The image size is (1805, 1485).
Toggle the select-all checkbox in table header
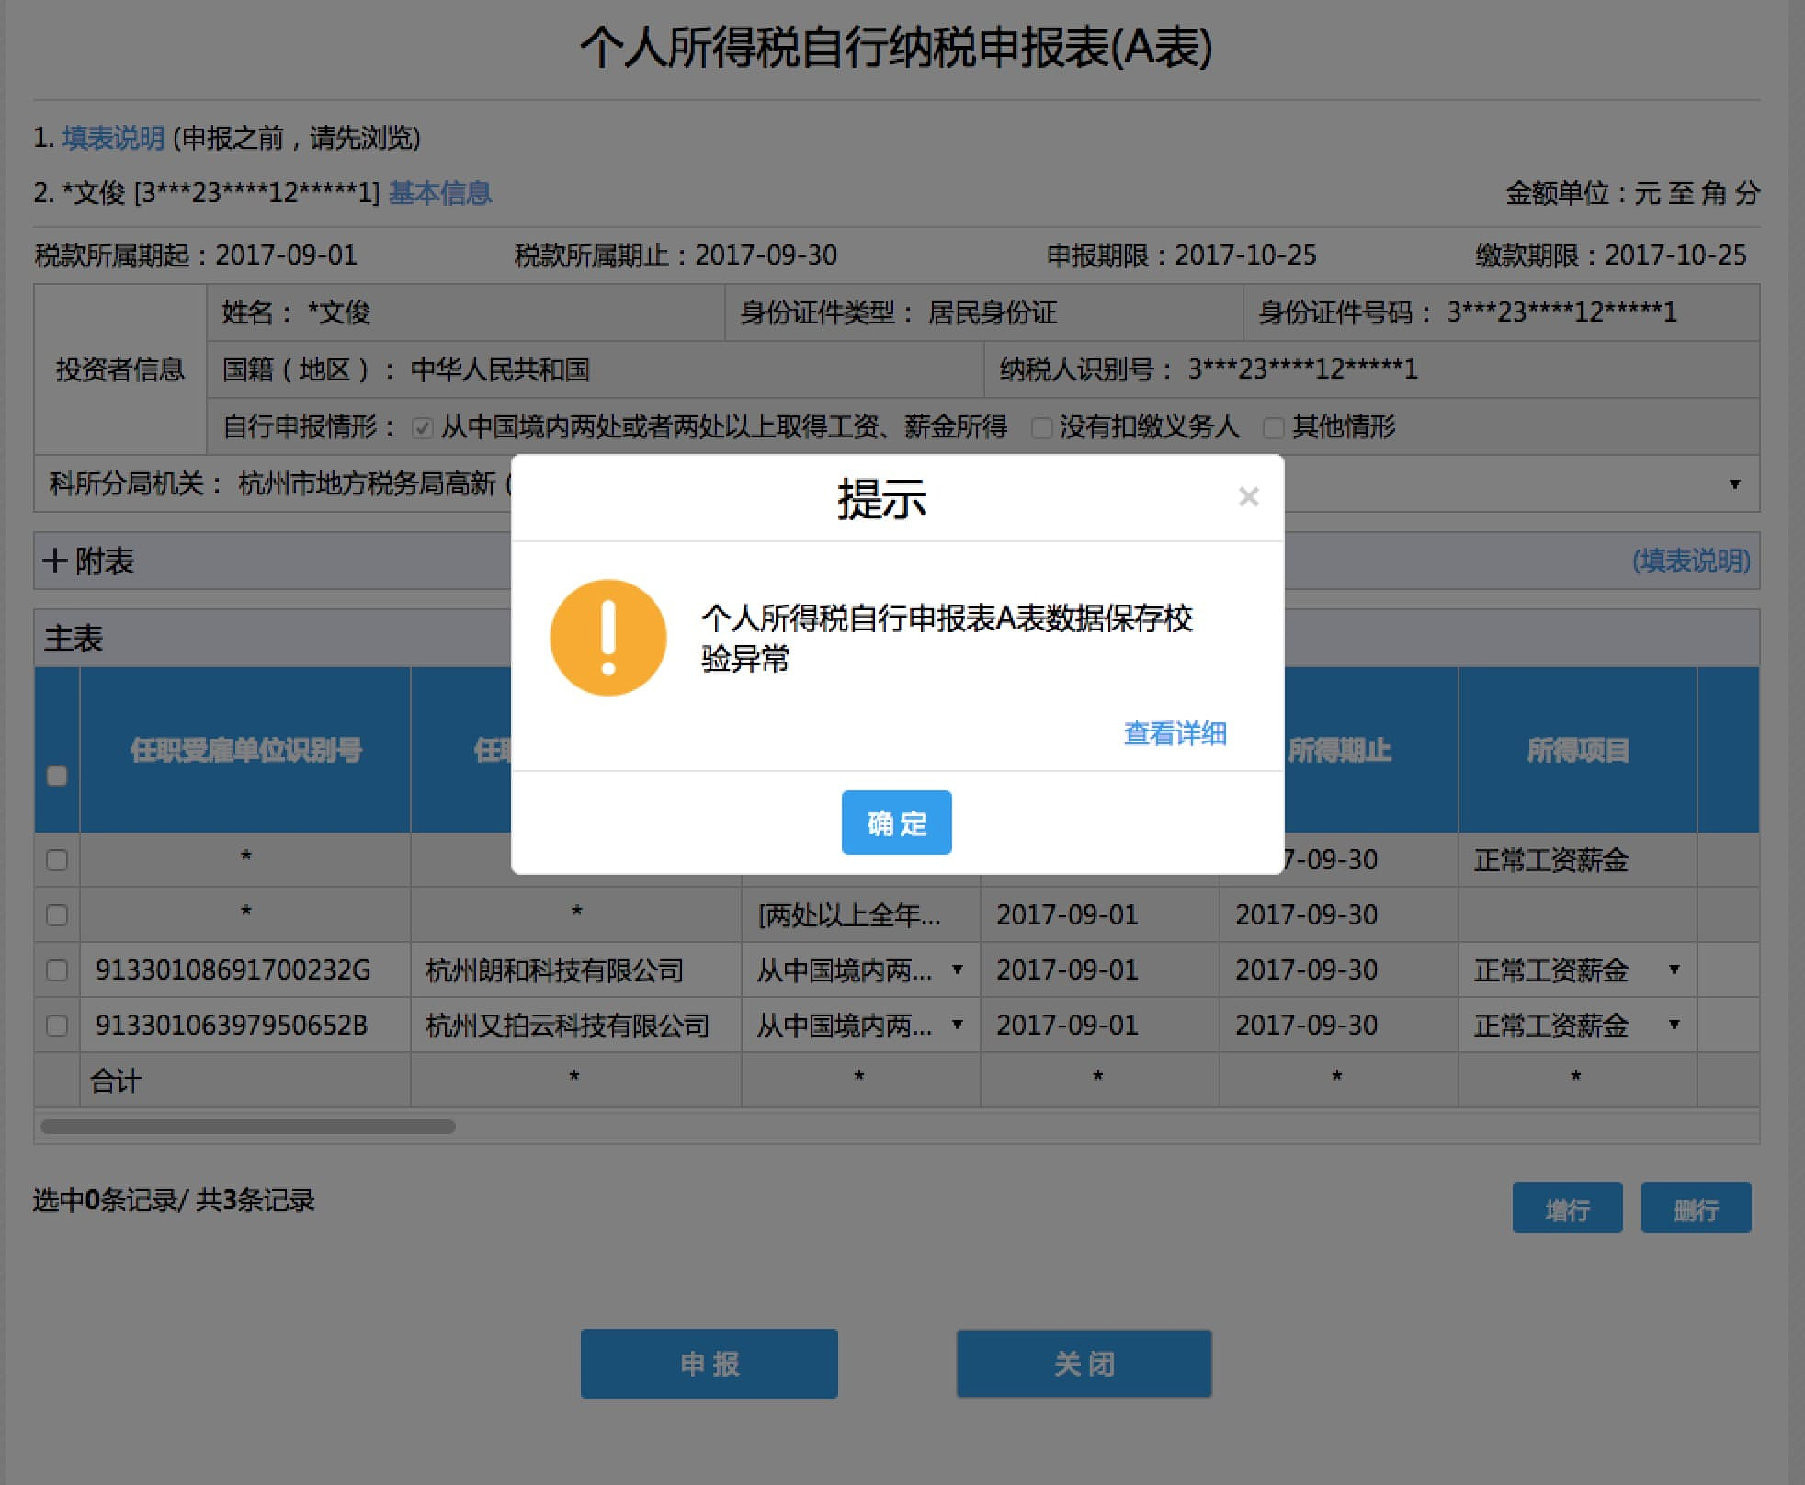click(57, 776)
